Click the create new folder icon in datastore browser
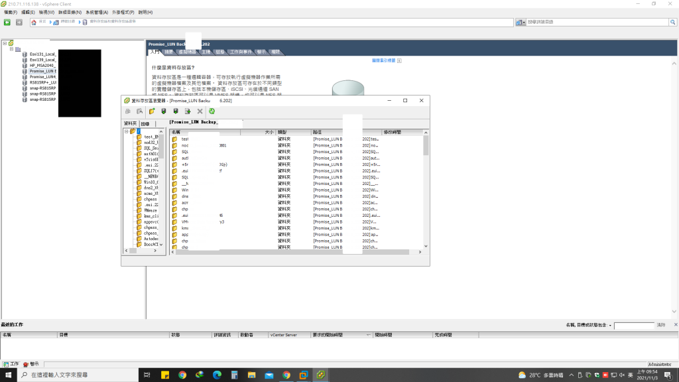 click(152, 111)
